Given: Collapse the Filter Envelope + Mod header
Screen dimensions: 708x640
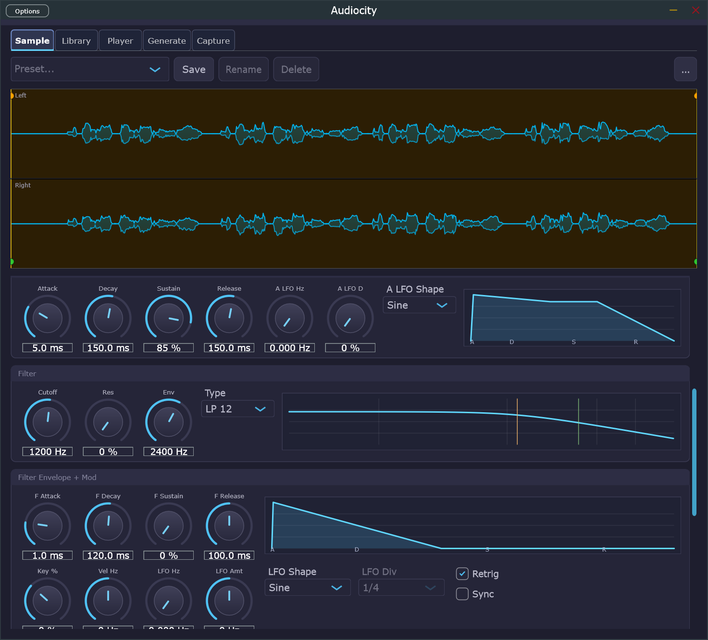Looking at the screenshot, I should click(350, 478).
